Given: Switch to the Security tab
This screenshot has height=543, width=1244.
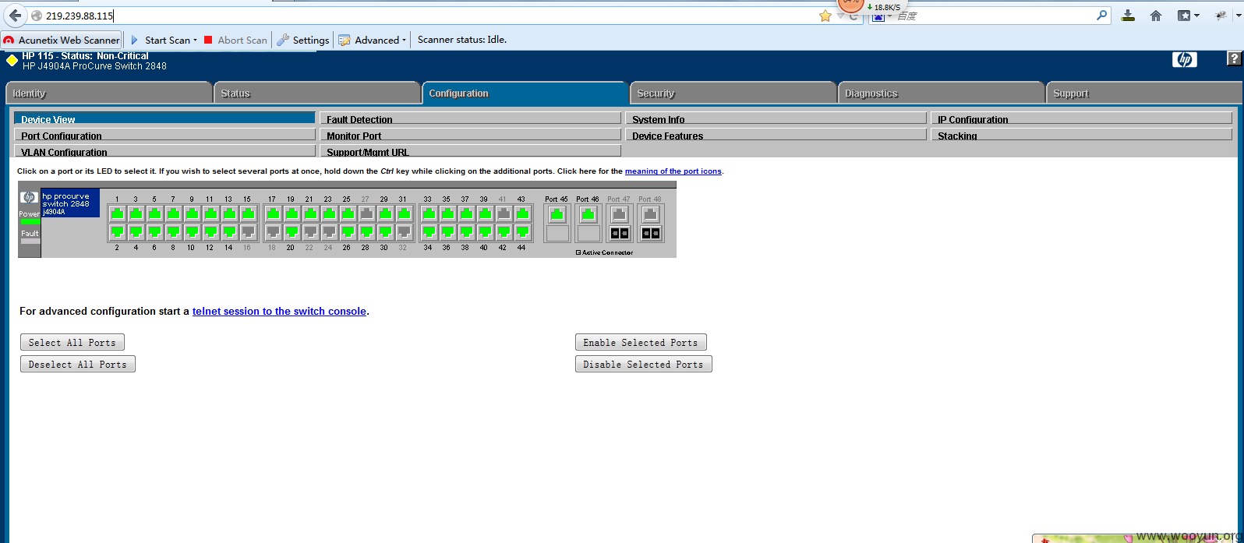Looking at the screenshot, I should pos(733,93).
